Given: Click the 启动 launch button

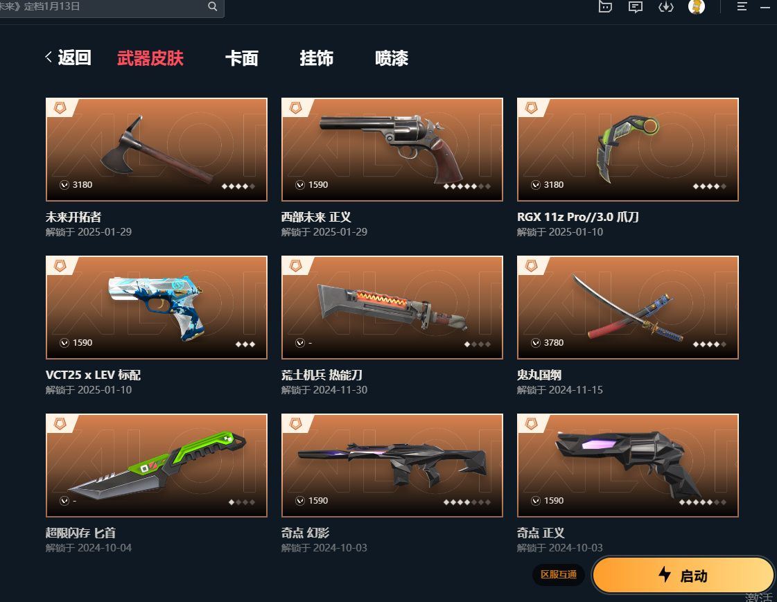Looking at the screenshot, I should 683,575.
